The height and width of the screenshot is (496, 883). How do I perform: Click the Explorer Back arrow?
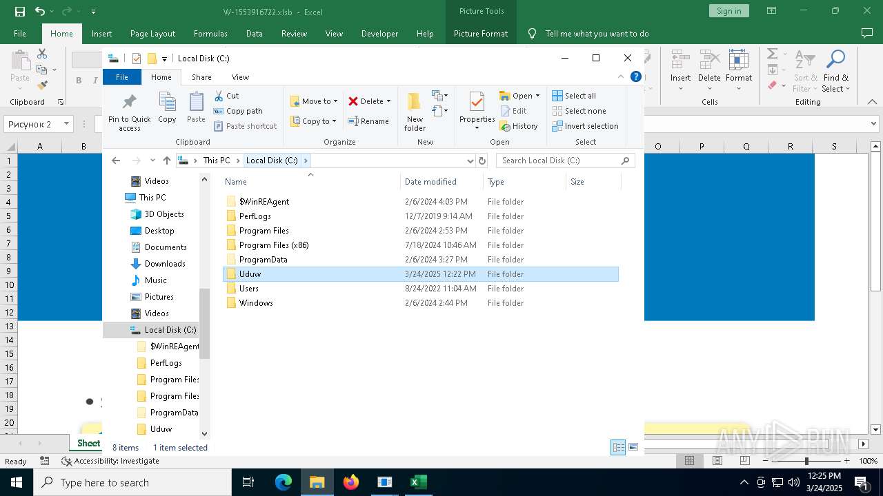[x=116, y=161]
